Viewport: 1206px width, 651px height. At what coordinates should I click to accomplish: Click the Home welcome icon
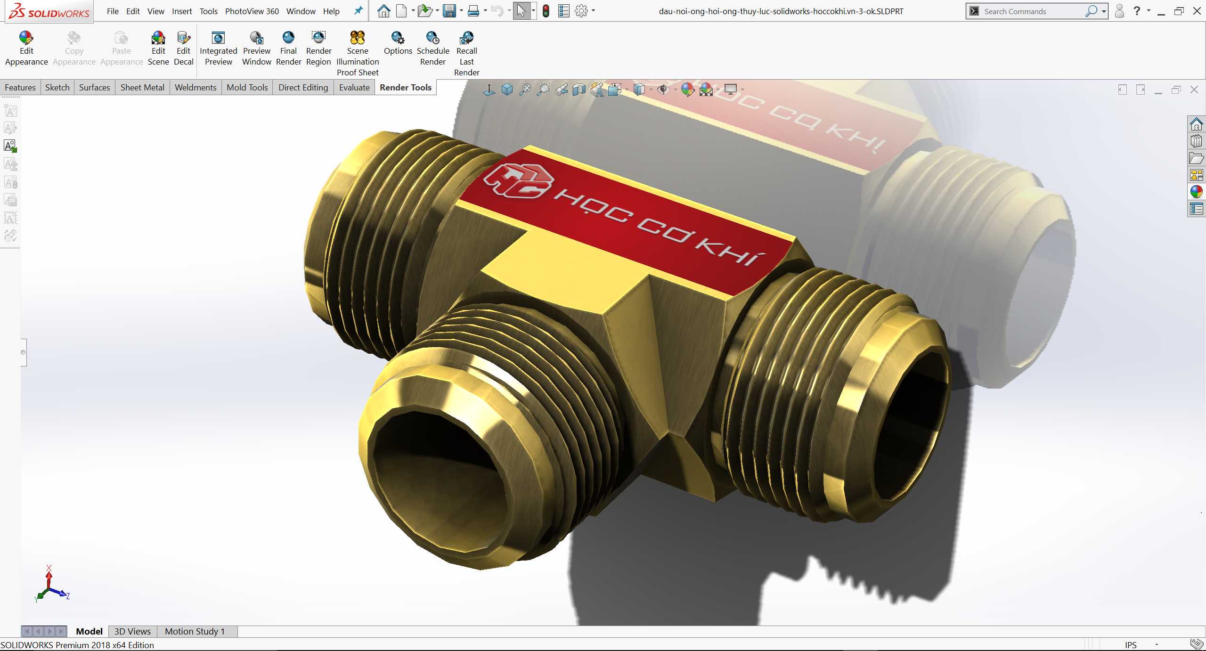(x=384, y=11)
